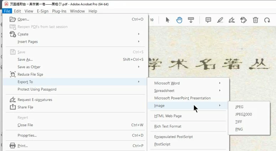The image size is (276, 151).
Task: Open the Edit menu
Action: [17, 11]
